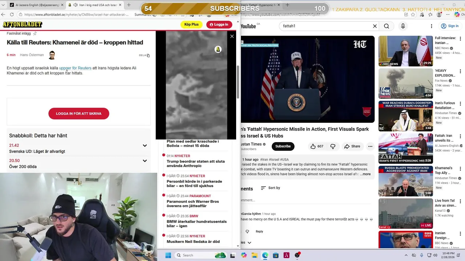Click the Share button under the video
Image resolution: width=465 pixels, height=261 pixels.
pos(352,146)
